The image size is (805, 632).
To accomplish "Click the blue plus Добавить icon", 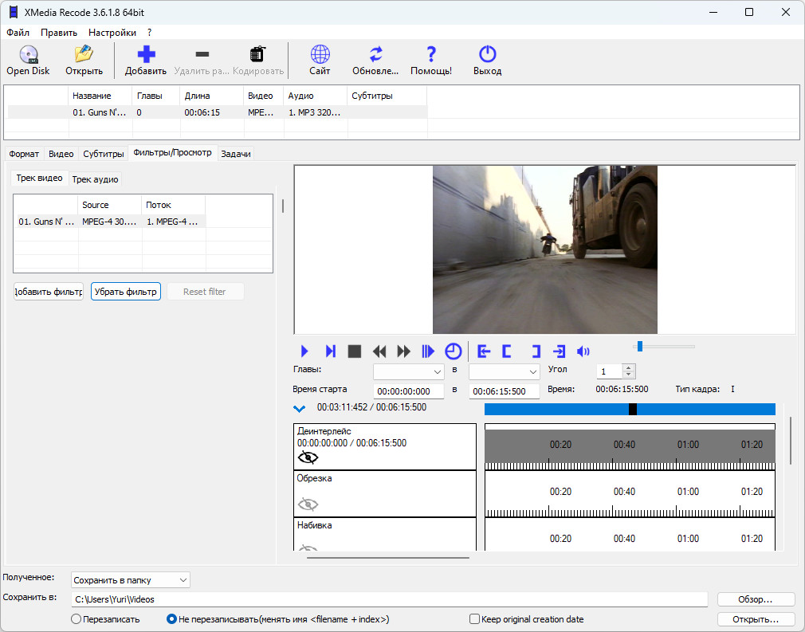I will (146, 55).
